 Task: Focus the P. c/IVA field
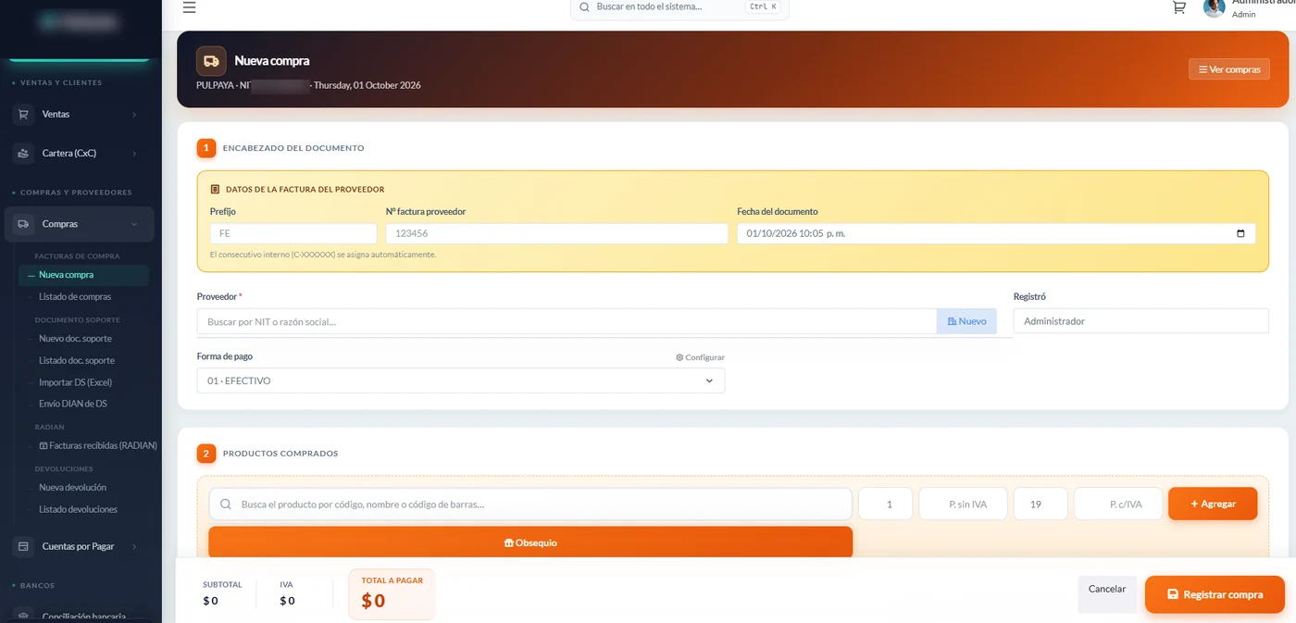point(1118,505)
